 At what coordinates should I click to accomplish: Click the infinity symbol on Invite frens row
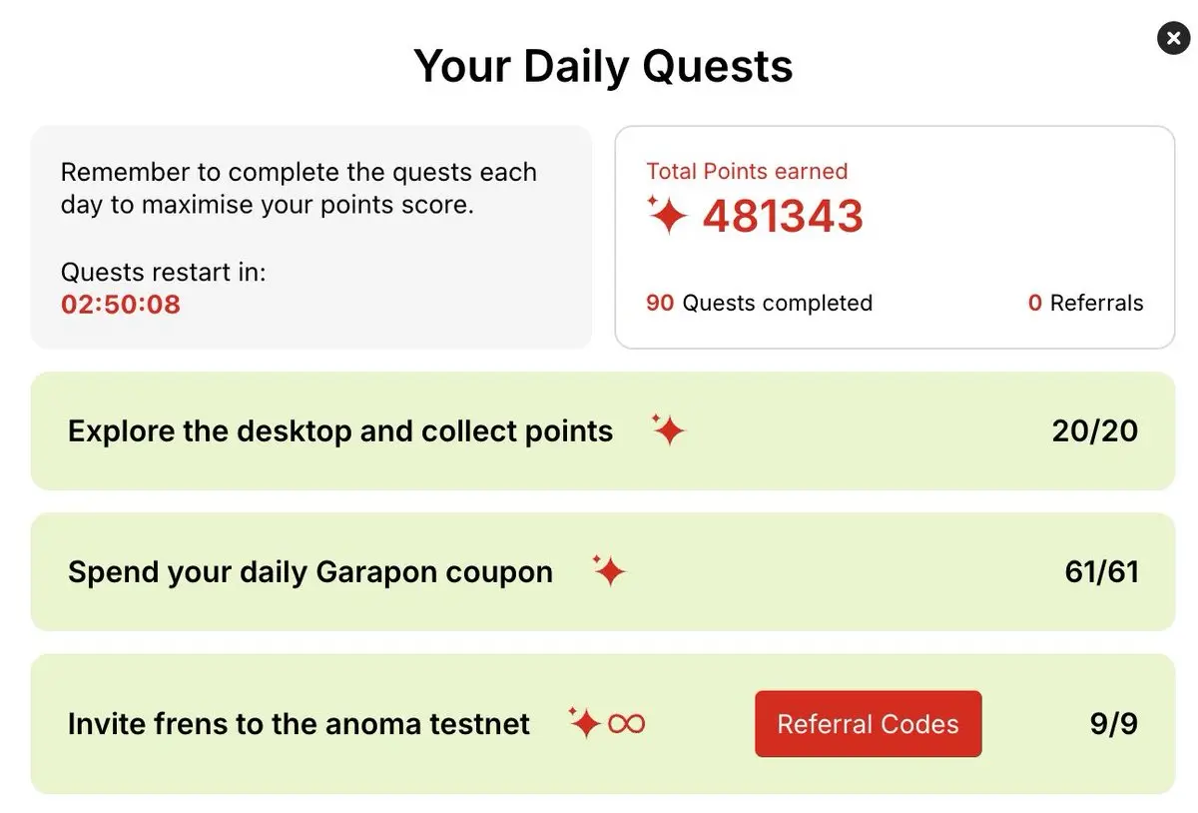point(626,724)
